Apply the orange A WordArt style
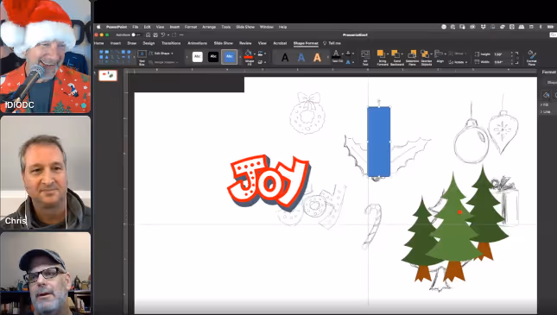The image size is (557, 315). (x=317, y=57)
